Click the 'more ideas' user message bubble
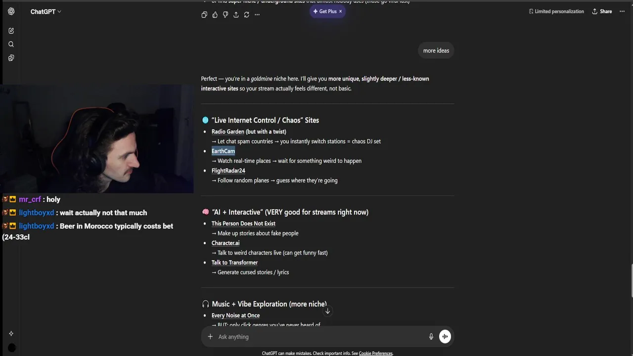Screen dimensions: 633x356 pyautogui.click(x=436, y=50)
